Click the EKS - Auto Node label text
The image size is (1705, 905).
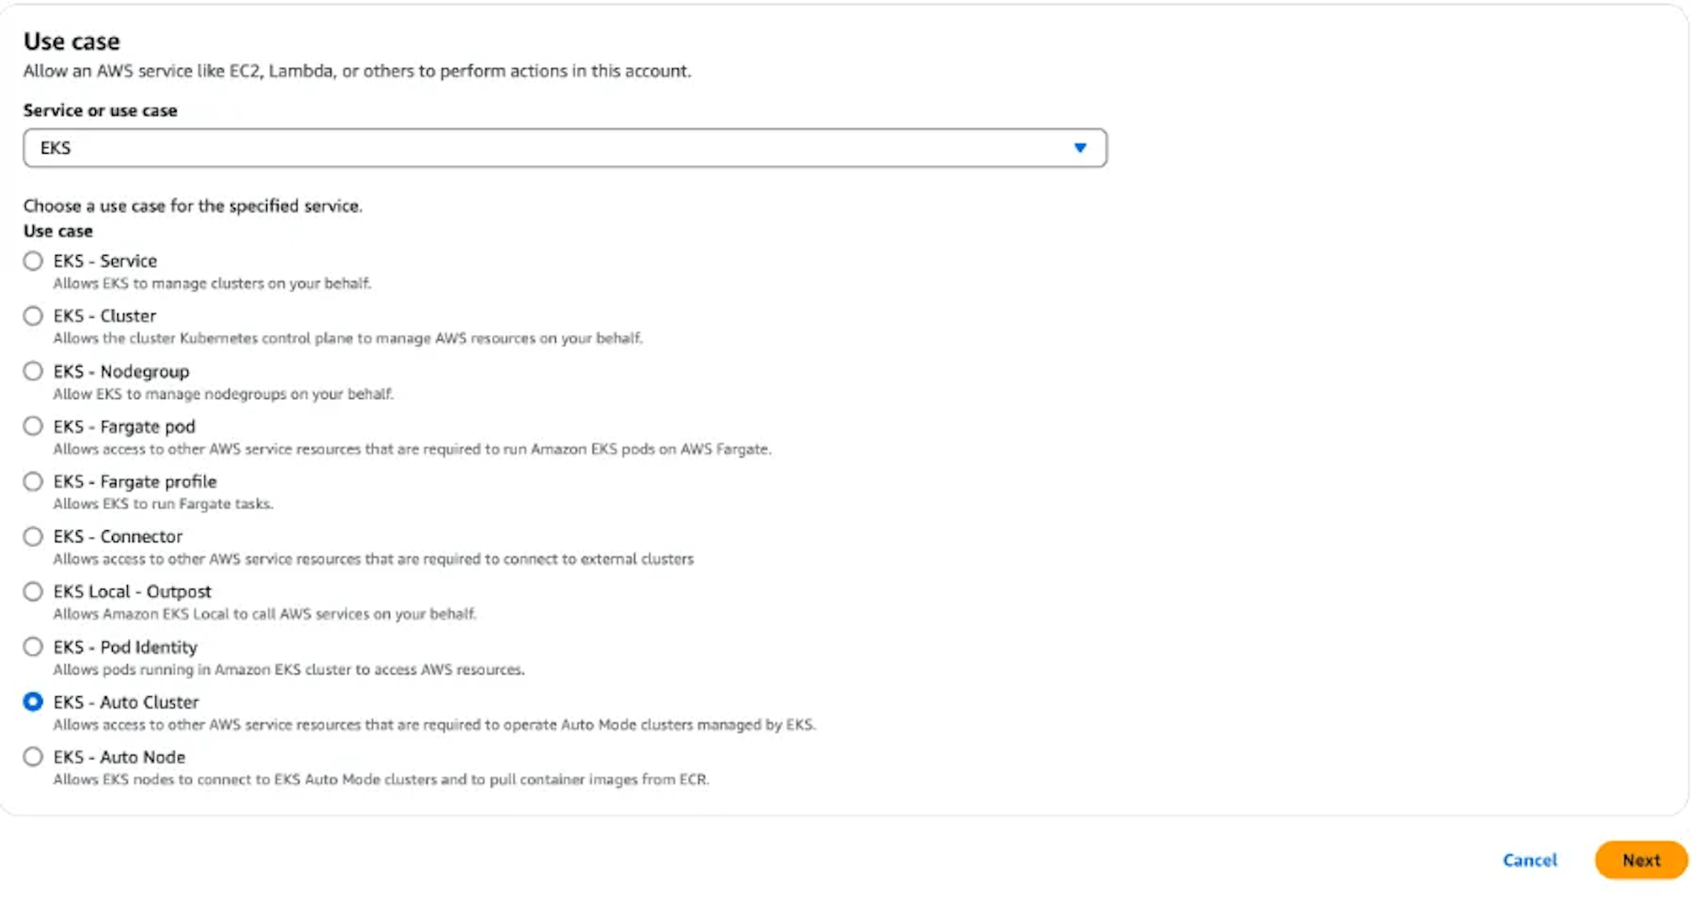click(119, 757)
